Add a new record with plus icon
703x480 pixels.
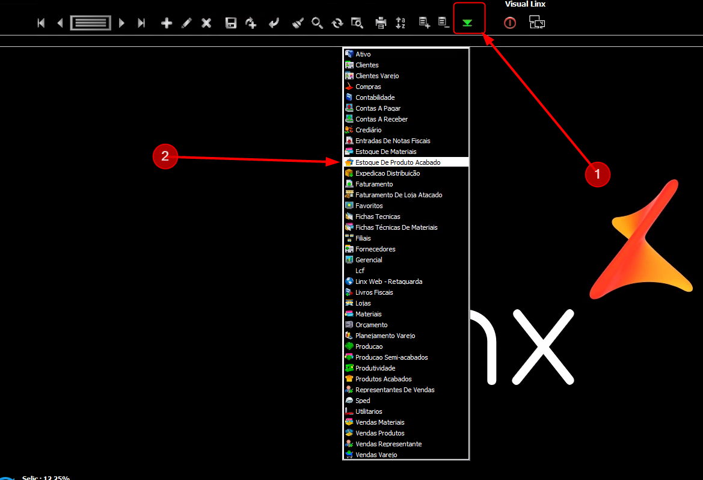coord(167,23)
